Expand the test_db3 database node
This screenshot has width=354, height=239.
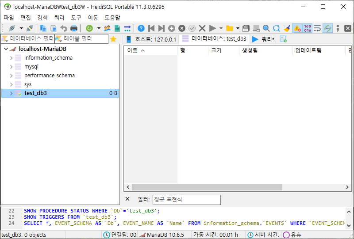(x=11, y=93)
